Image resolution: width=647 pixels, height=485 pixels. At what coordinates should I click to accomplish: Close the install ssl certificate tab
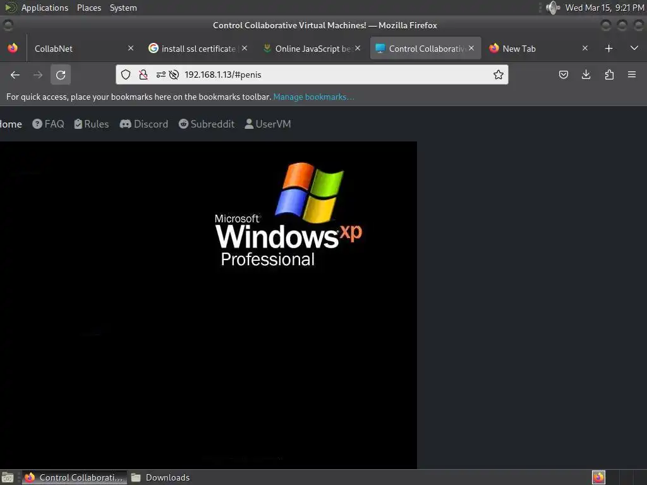pyautogui.click(x=245, y=48)
